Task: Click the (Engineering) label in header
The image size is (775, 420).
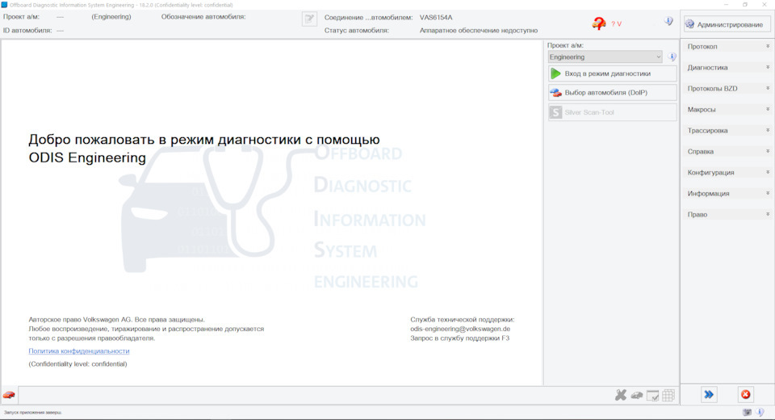Action: (111, 17)
